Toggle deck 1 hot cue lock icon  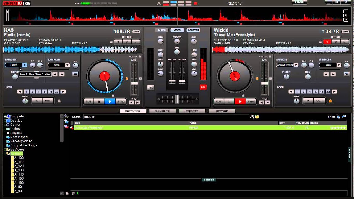(x=111, y=42)
